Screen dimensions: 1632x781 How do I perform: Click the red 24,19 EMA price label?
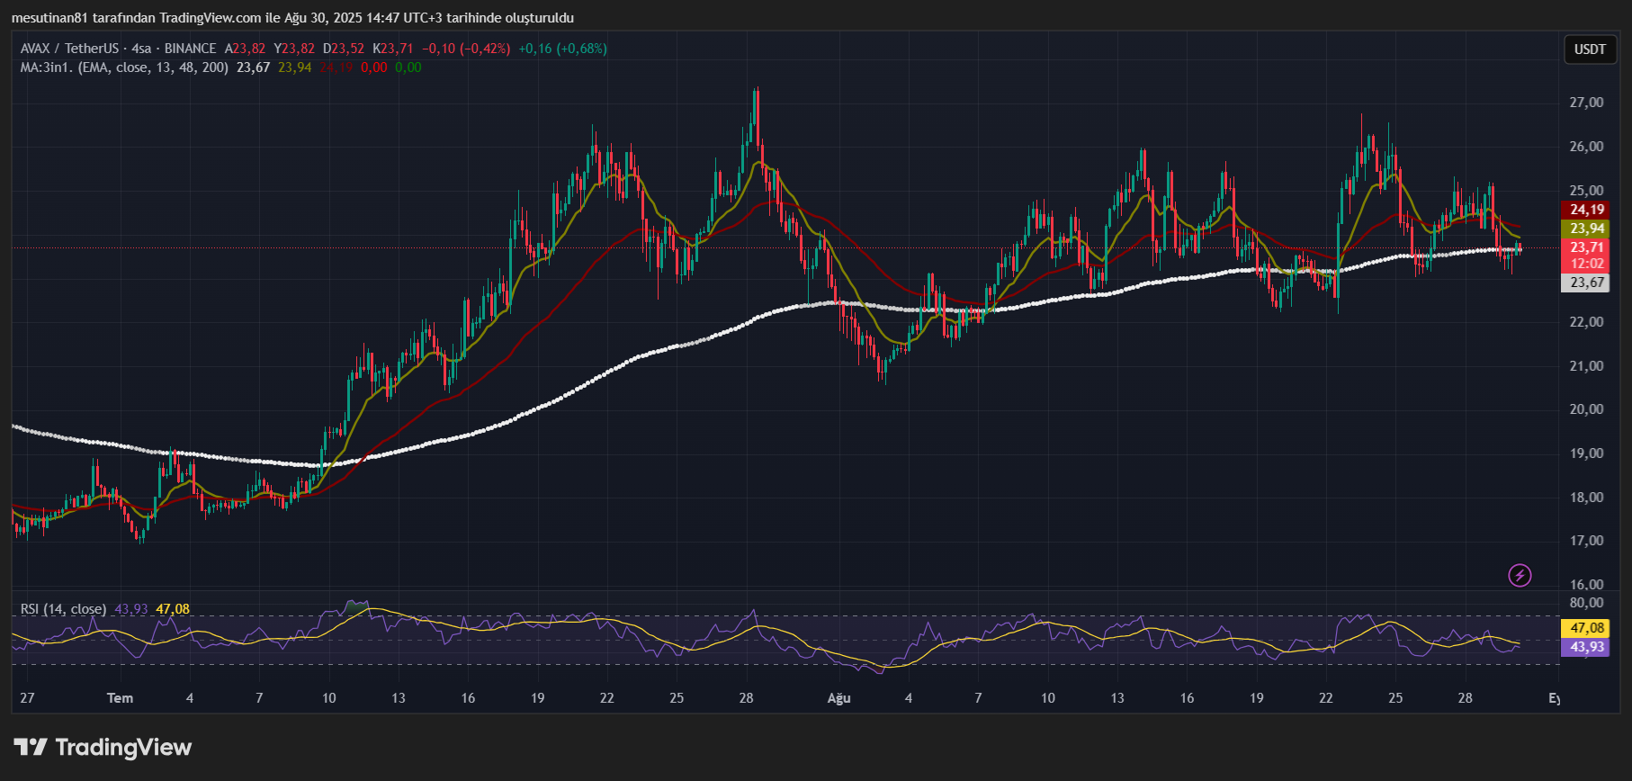(1587, 210)
